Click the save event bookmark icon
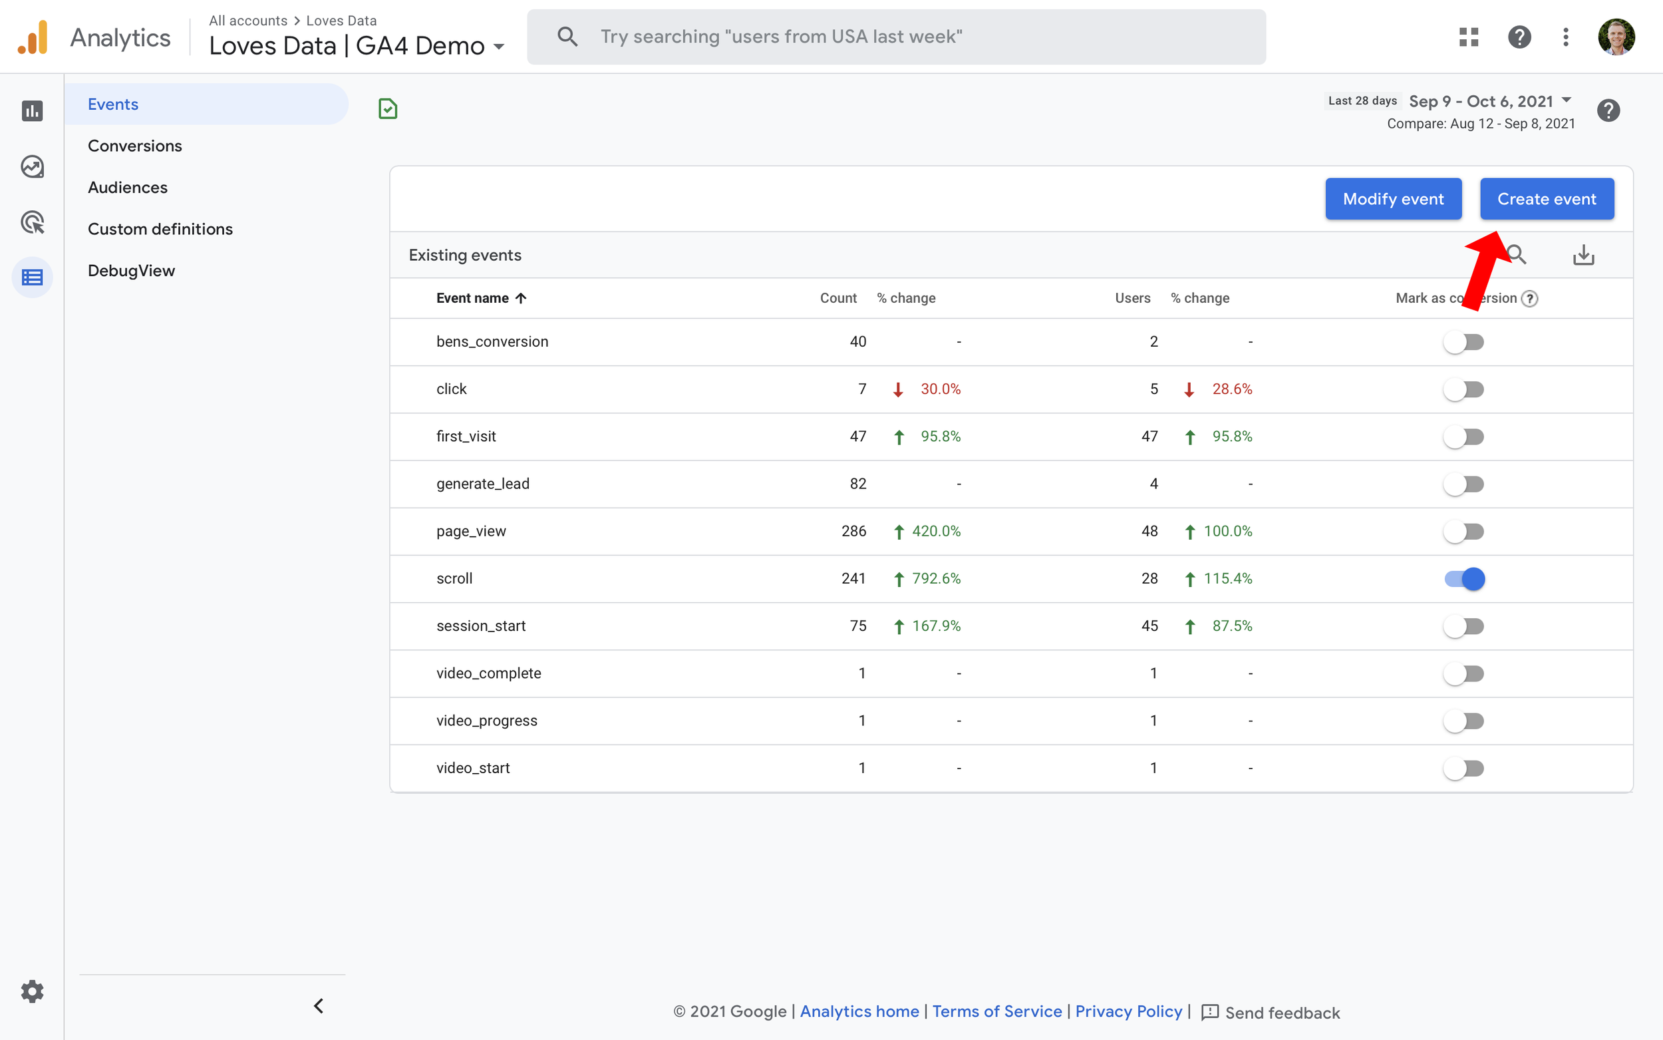The image size is (1663, 1040). 388,109
